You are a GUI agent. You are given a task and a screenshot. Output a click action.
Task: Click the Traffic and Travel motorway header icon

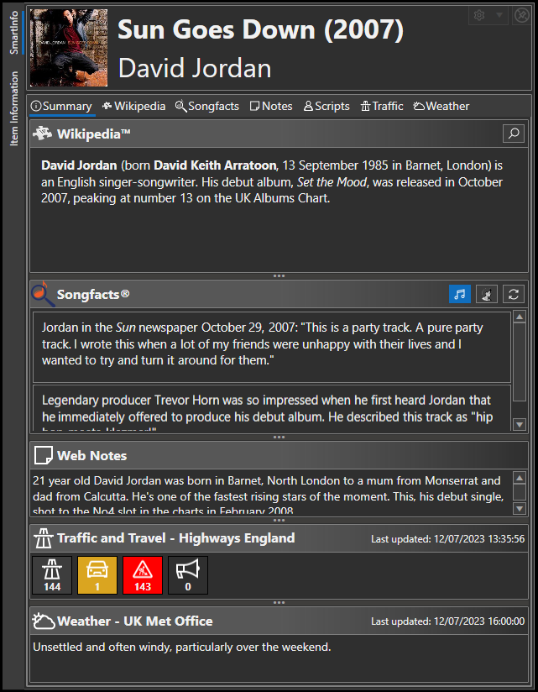[x=44, y=538]
